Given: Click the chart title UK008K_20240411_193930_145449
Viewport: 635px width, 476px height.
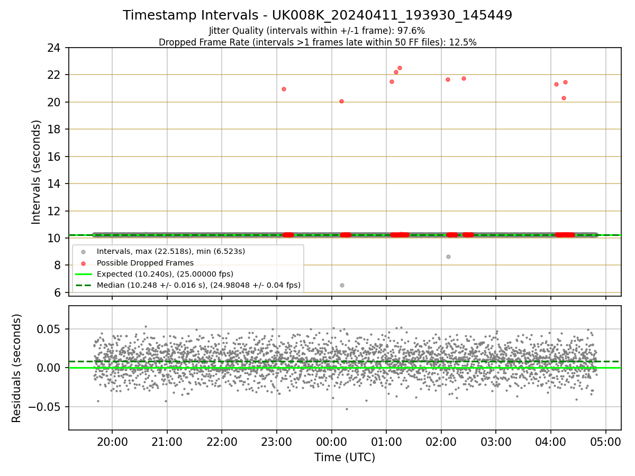Looking at the screenshot, I should 317,15.
